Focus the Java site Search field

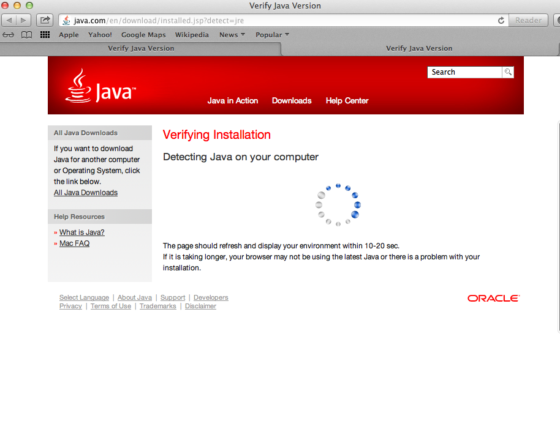pos(464,72)
